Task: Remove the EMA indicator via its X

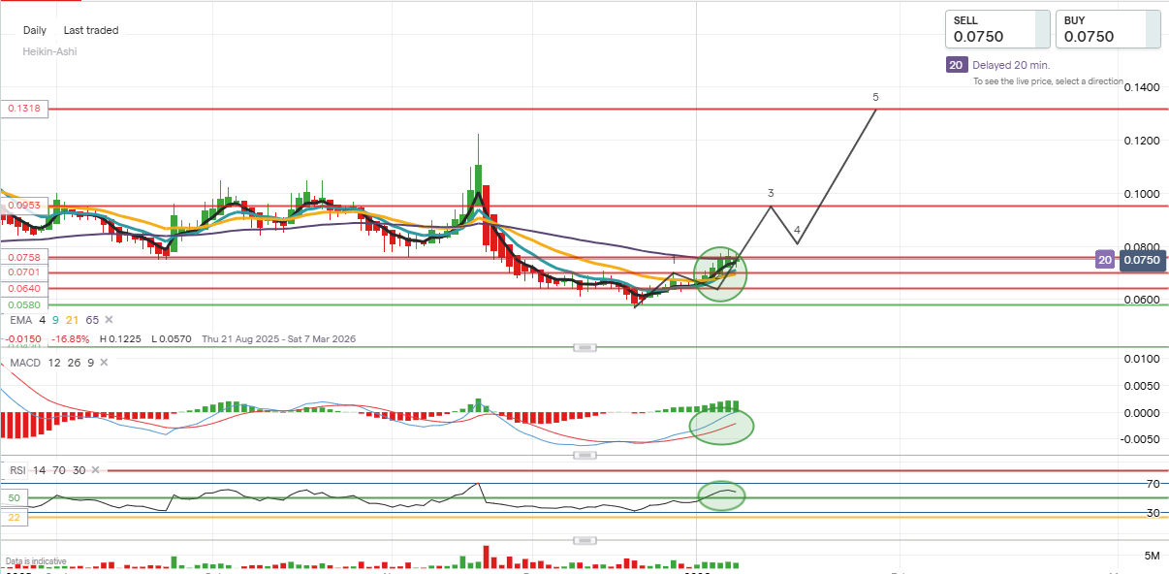Action: (109, 320)
